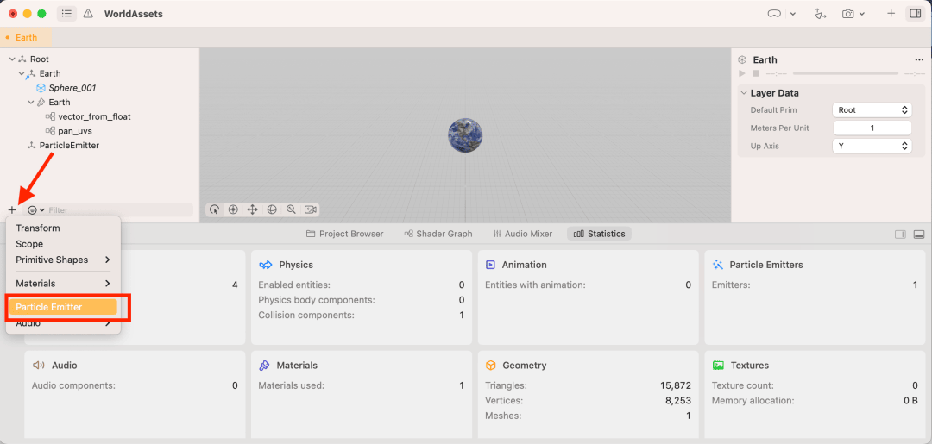Screen dimensions: 932x444
Task: Collapse the Root node chevron
Action: click(12, 59)
